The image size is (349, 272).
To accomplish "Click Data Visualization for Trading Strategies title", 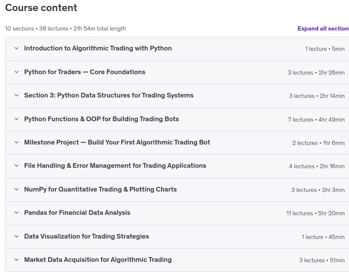I will point(87,236).
